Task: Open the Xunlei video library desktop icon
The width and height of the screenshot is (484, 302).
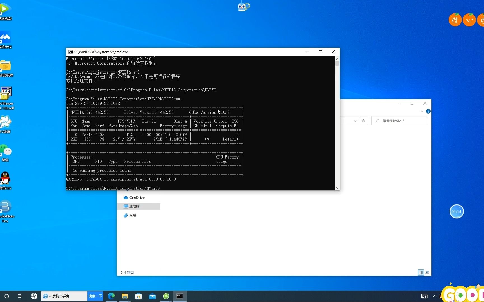Action: click(x=6, y=68)
